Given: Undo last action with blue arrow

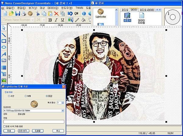Looking at the screenshot, I should [x=70, y=13].
